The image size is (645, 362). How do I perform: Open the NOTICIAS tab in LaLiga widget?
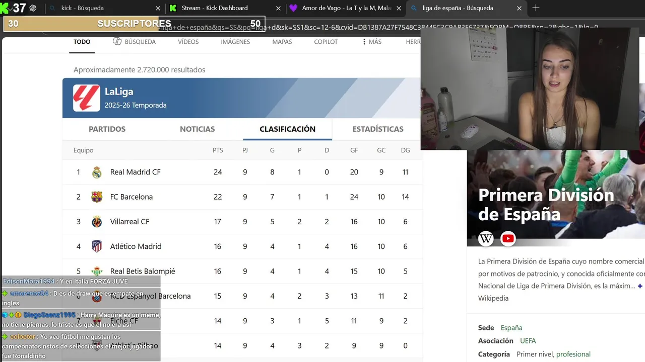(198, 129)
